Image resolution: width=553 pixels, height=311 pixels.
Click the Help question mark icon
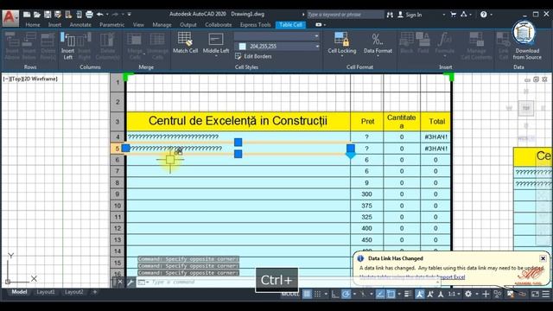pos(484,15)
